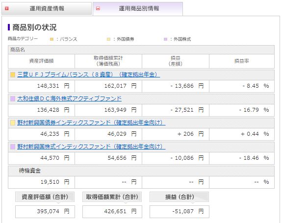This screenshot has width=282, height=223.
Task: Click the 損益率 column header
Action: 242,61
